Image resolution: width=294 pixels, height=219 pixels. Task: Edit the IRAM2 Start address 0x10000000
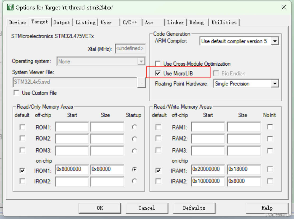(208, 182)
